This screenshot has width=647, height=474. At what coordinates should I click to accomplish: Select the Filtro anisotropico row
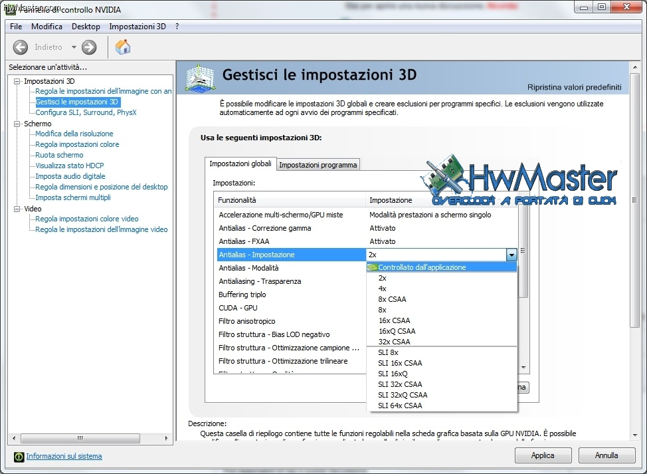tap(292, 321)
